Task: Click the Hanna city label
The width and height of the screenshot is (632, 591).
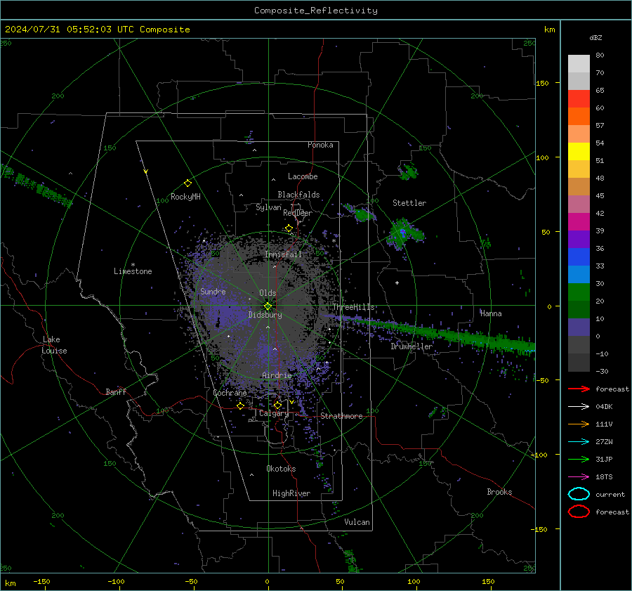Action: coord(491,313)
